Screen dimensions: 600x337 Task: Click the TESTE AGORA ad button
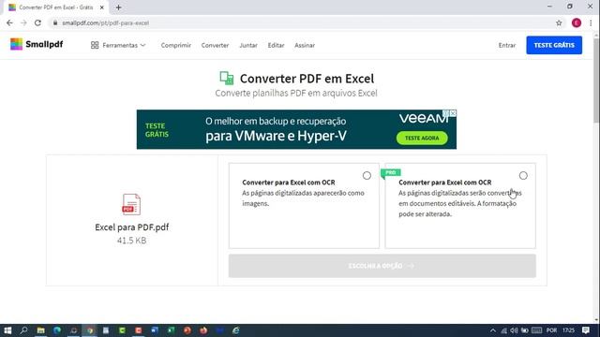coord(422,138)
